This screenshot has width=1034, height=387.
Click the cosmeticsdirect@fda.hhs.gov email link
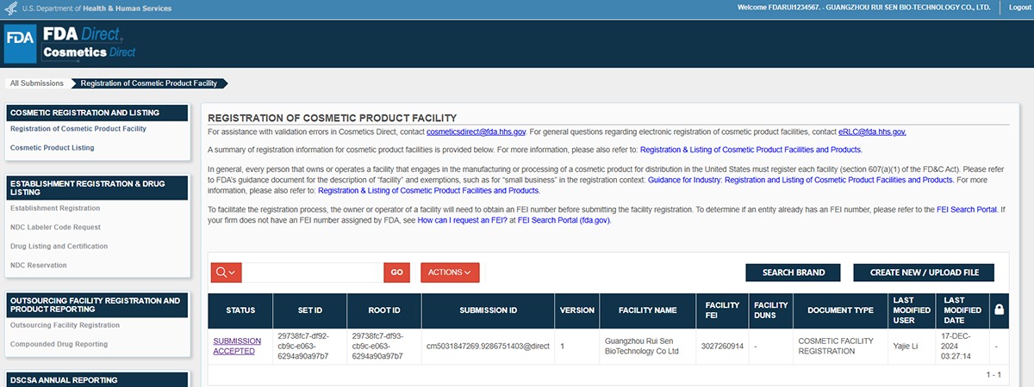pyautogui.click(x=476, y=132)
